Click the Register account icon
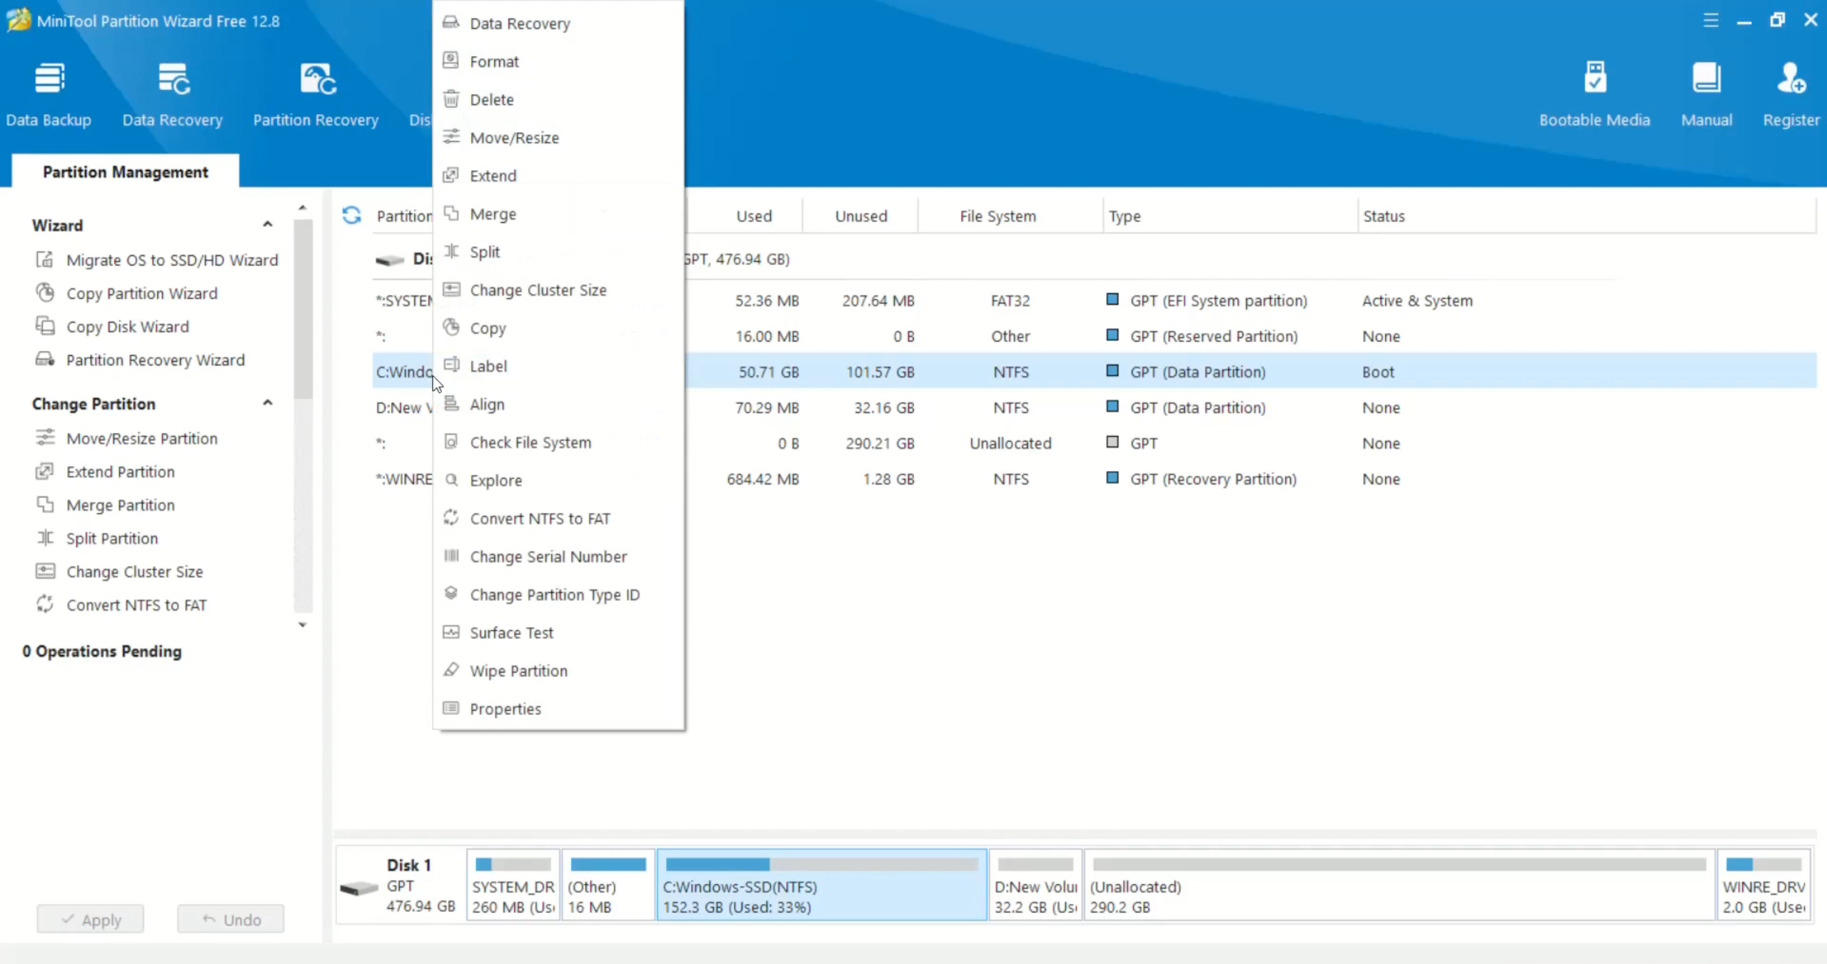The height and width of the screenshot is (964, 1827). coord(1791,93)
